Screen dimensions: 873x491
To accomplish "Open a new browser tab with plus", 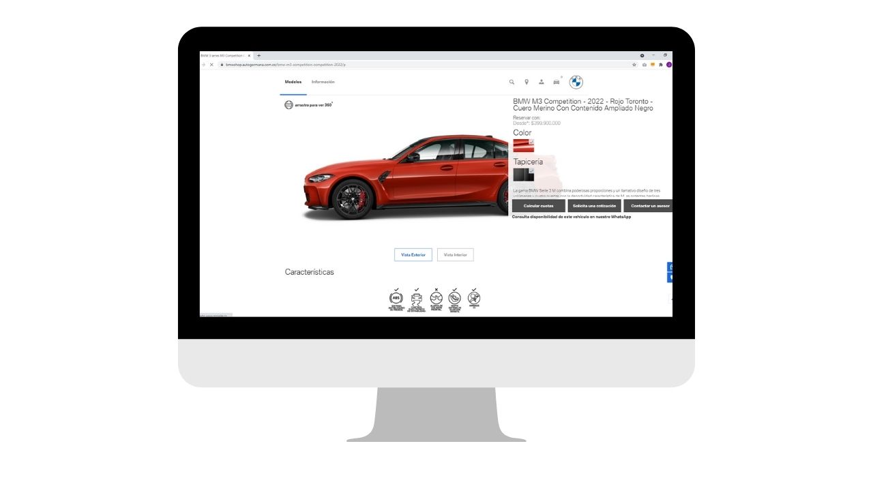I will (x=258, y=56).
